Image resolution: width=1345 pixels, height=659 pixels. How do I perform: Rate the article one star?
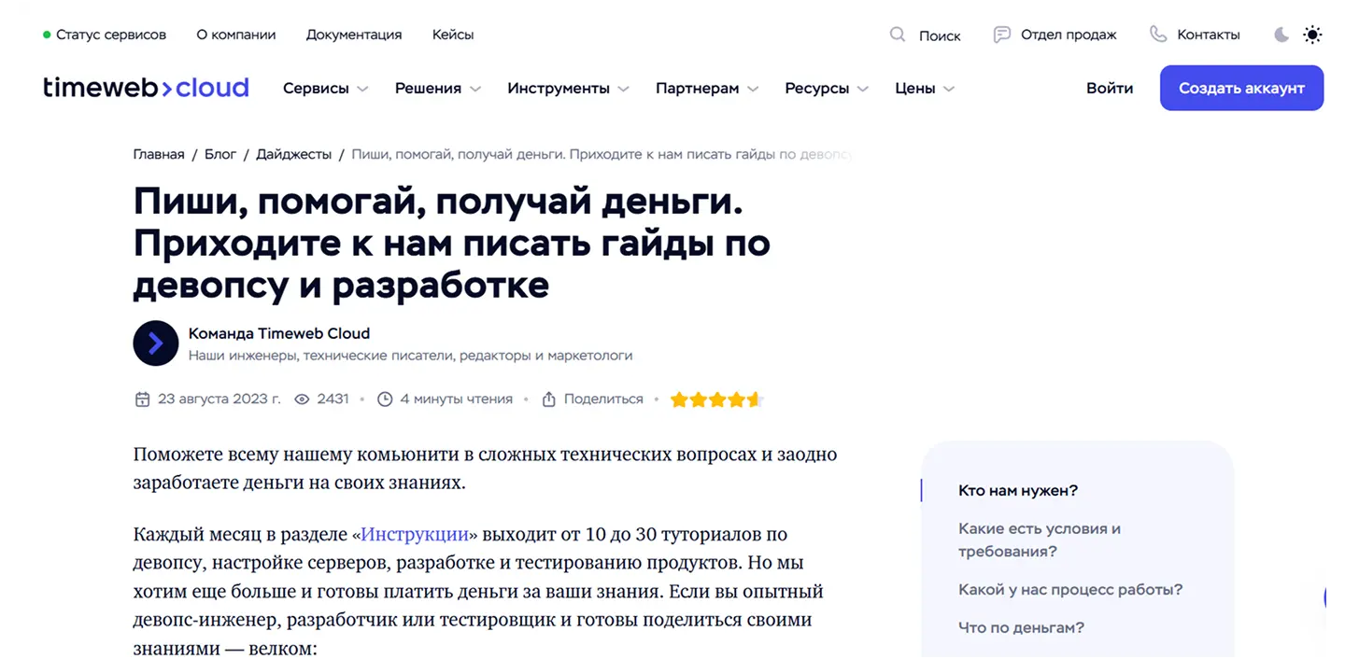679,400
